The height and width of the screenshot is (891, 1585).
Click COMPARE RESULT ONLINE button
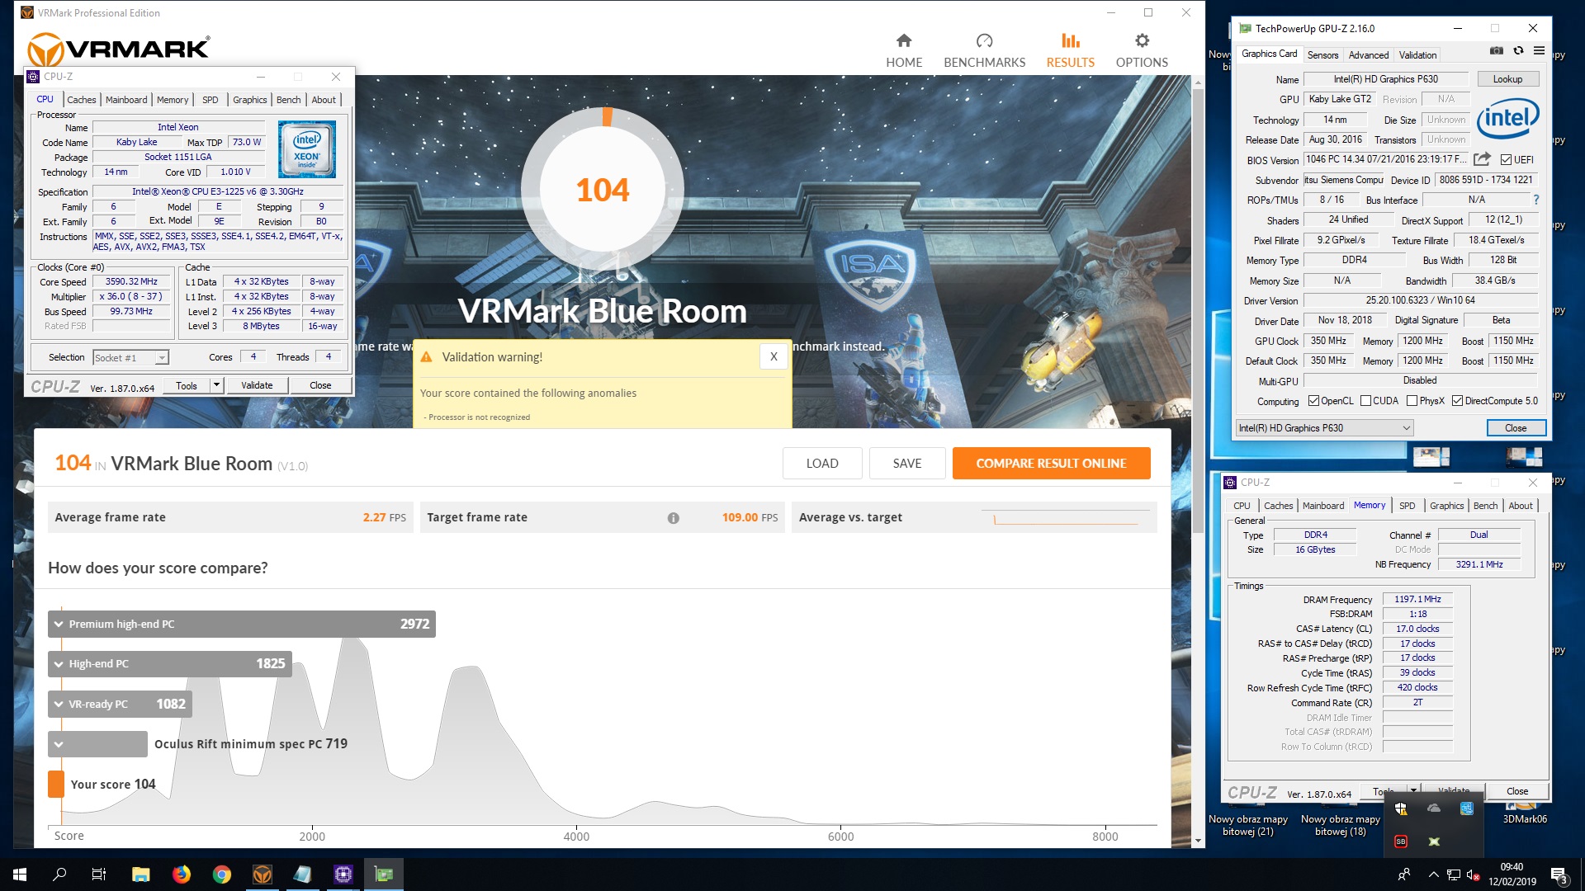[1051, 464]
